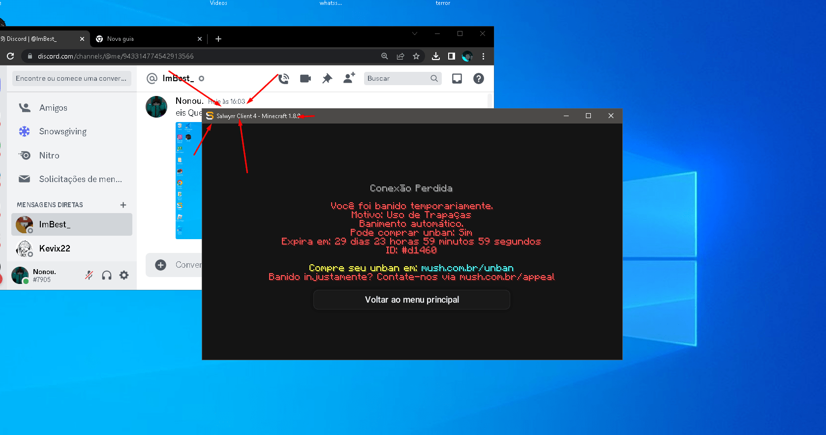Open Snowsgiving in the sidebar
This screenshot has width=826, height=435.
(x=72, y=131)
